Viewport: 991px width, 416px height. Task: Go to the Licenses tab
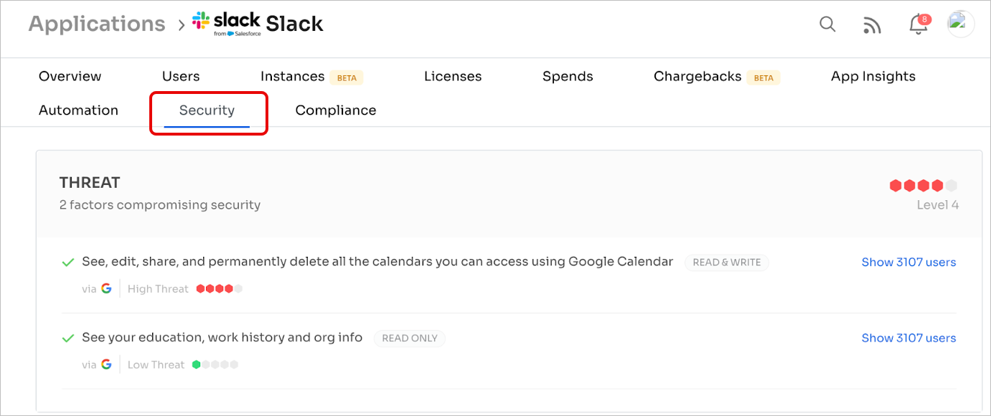[453, 77]
